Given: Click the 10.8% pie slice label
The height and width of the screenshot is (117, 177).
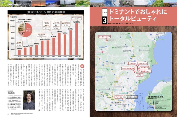Looking at the screenshot, I should 22,26.
